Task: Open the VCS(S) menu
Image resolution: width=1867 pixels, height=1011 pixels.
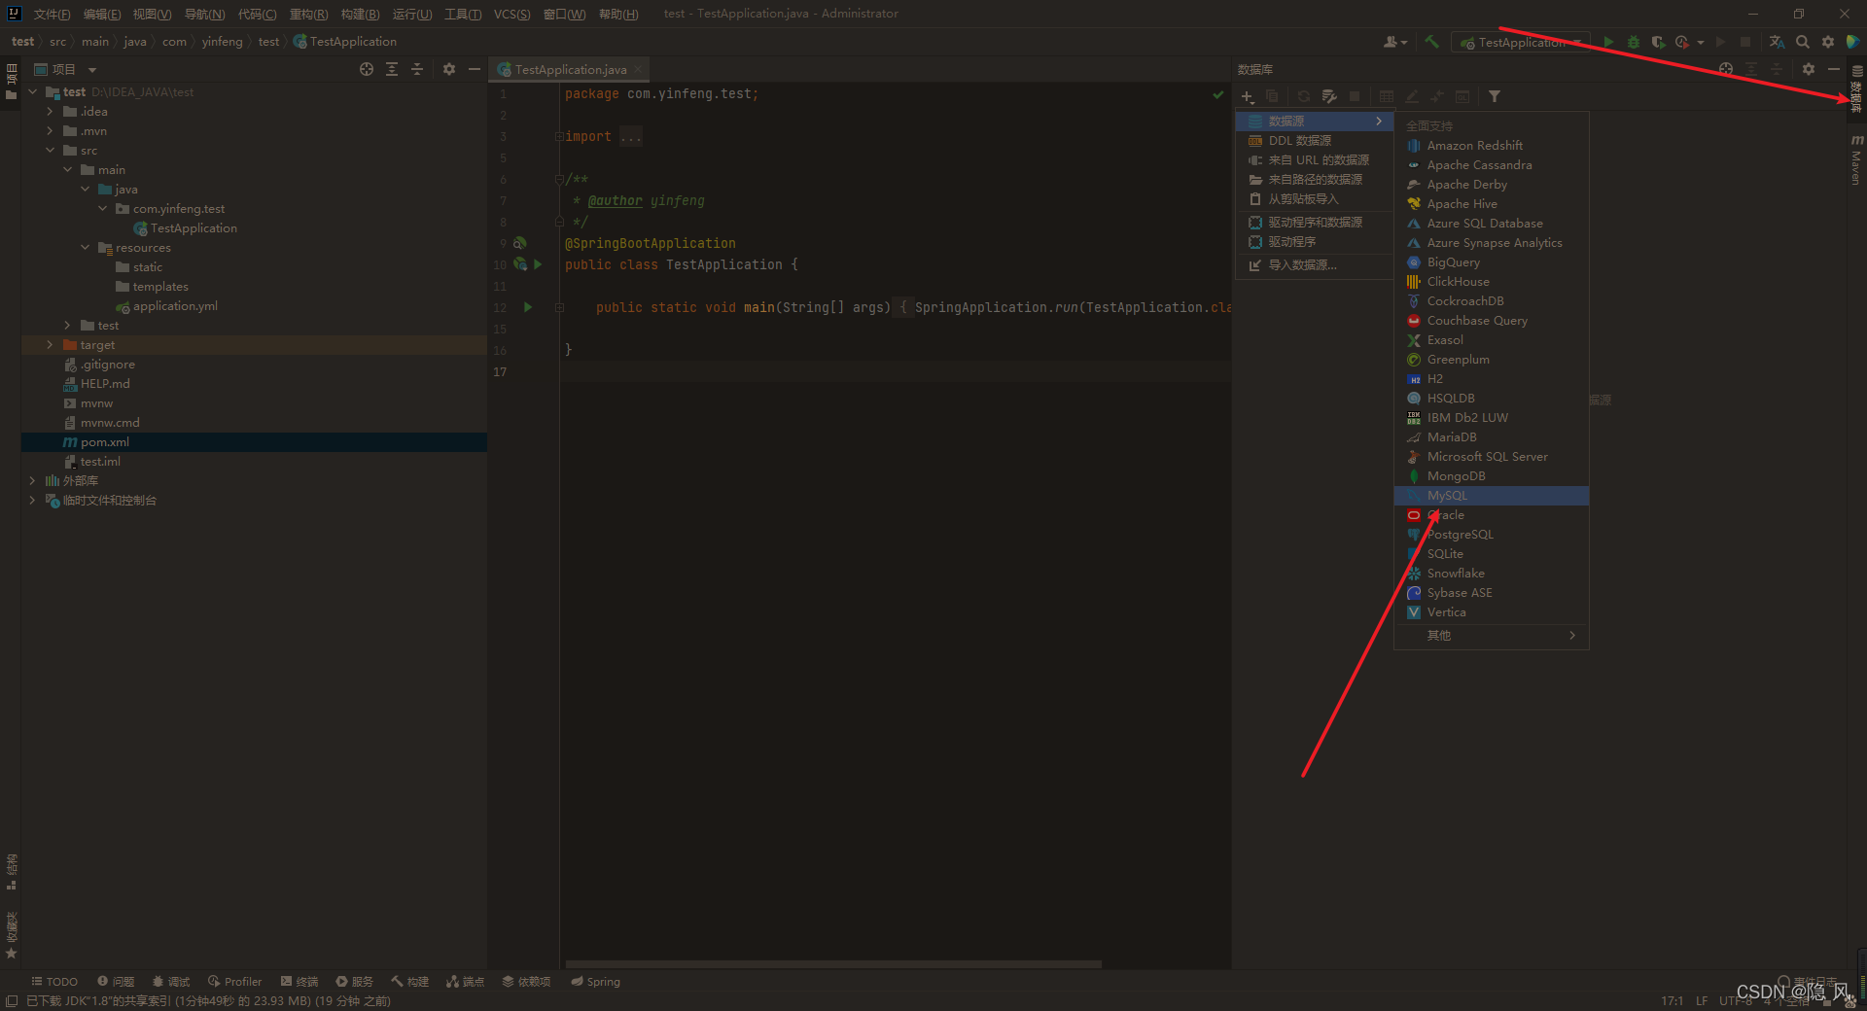Action: 511,14
